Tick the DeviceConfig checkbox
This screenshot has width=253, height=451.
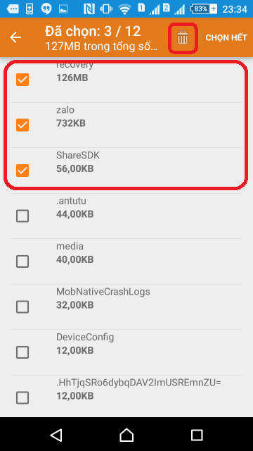pos(22,352)
